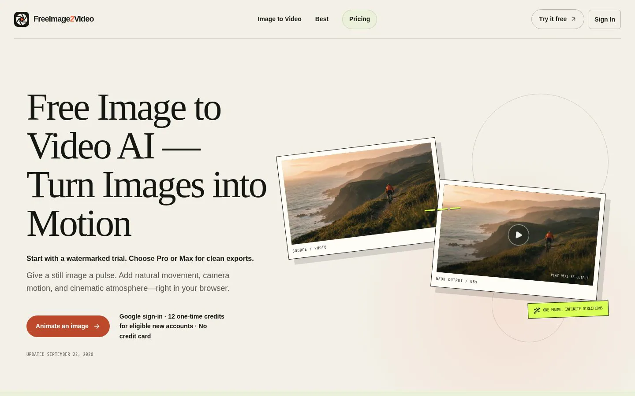Click "Google sign-in · 12 one-time credits" text
The width and height of the screenshot is (635, 396).
tap(172, 326)
